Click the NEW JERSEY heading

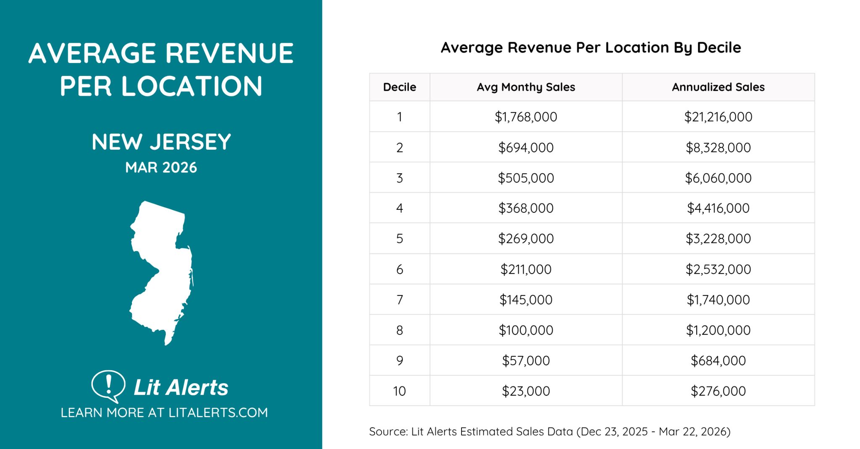pyautogui.click(x=161, y=142)
